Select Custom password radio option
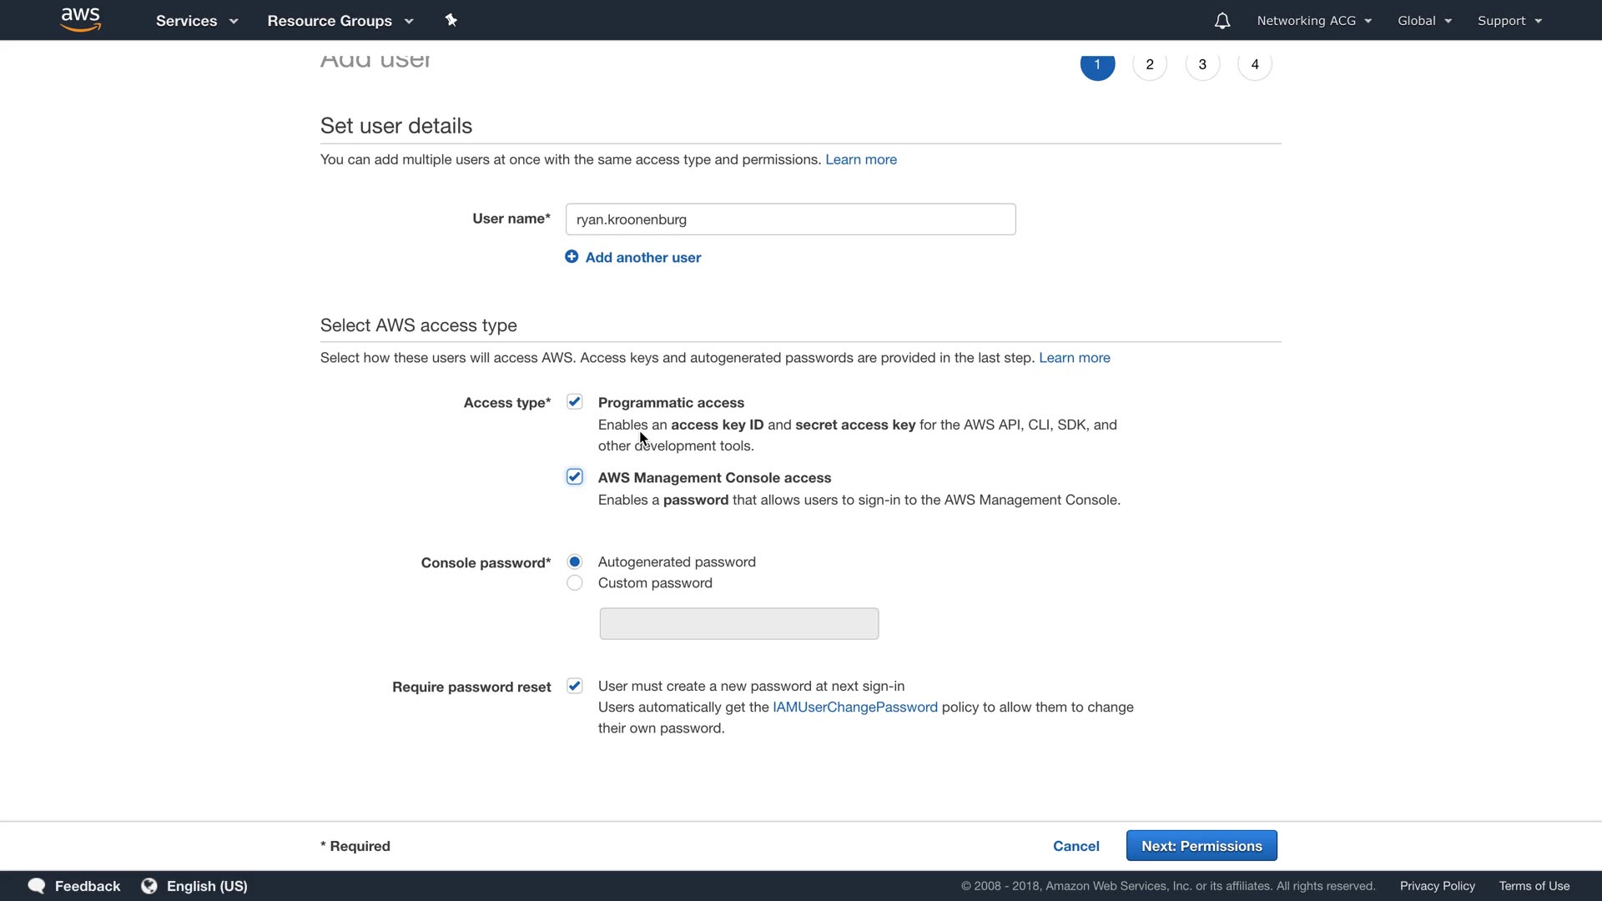 pyautogui.click(x=575, y=583)
